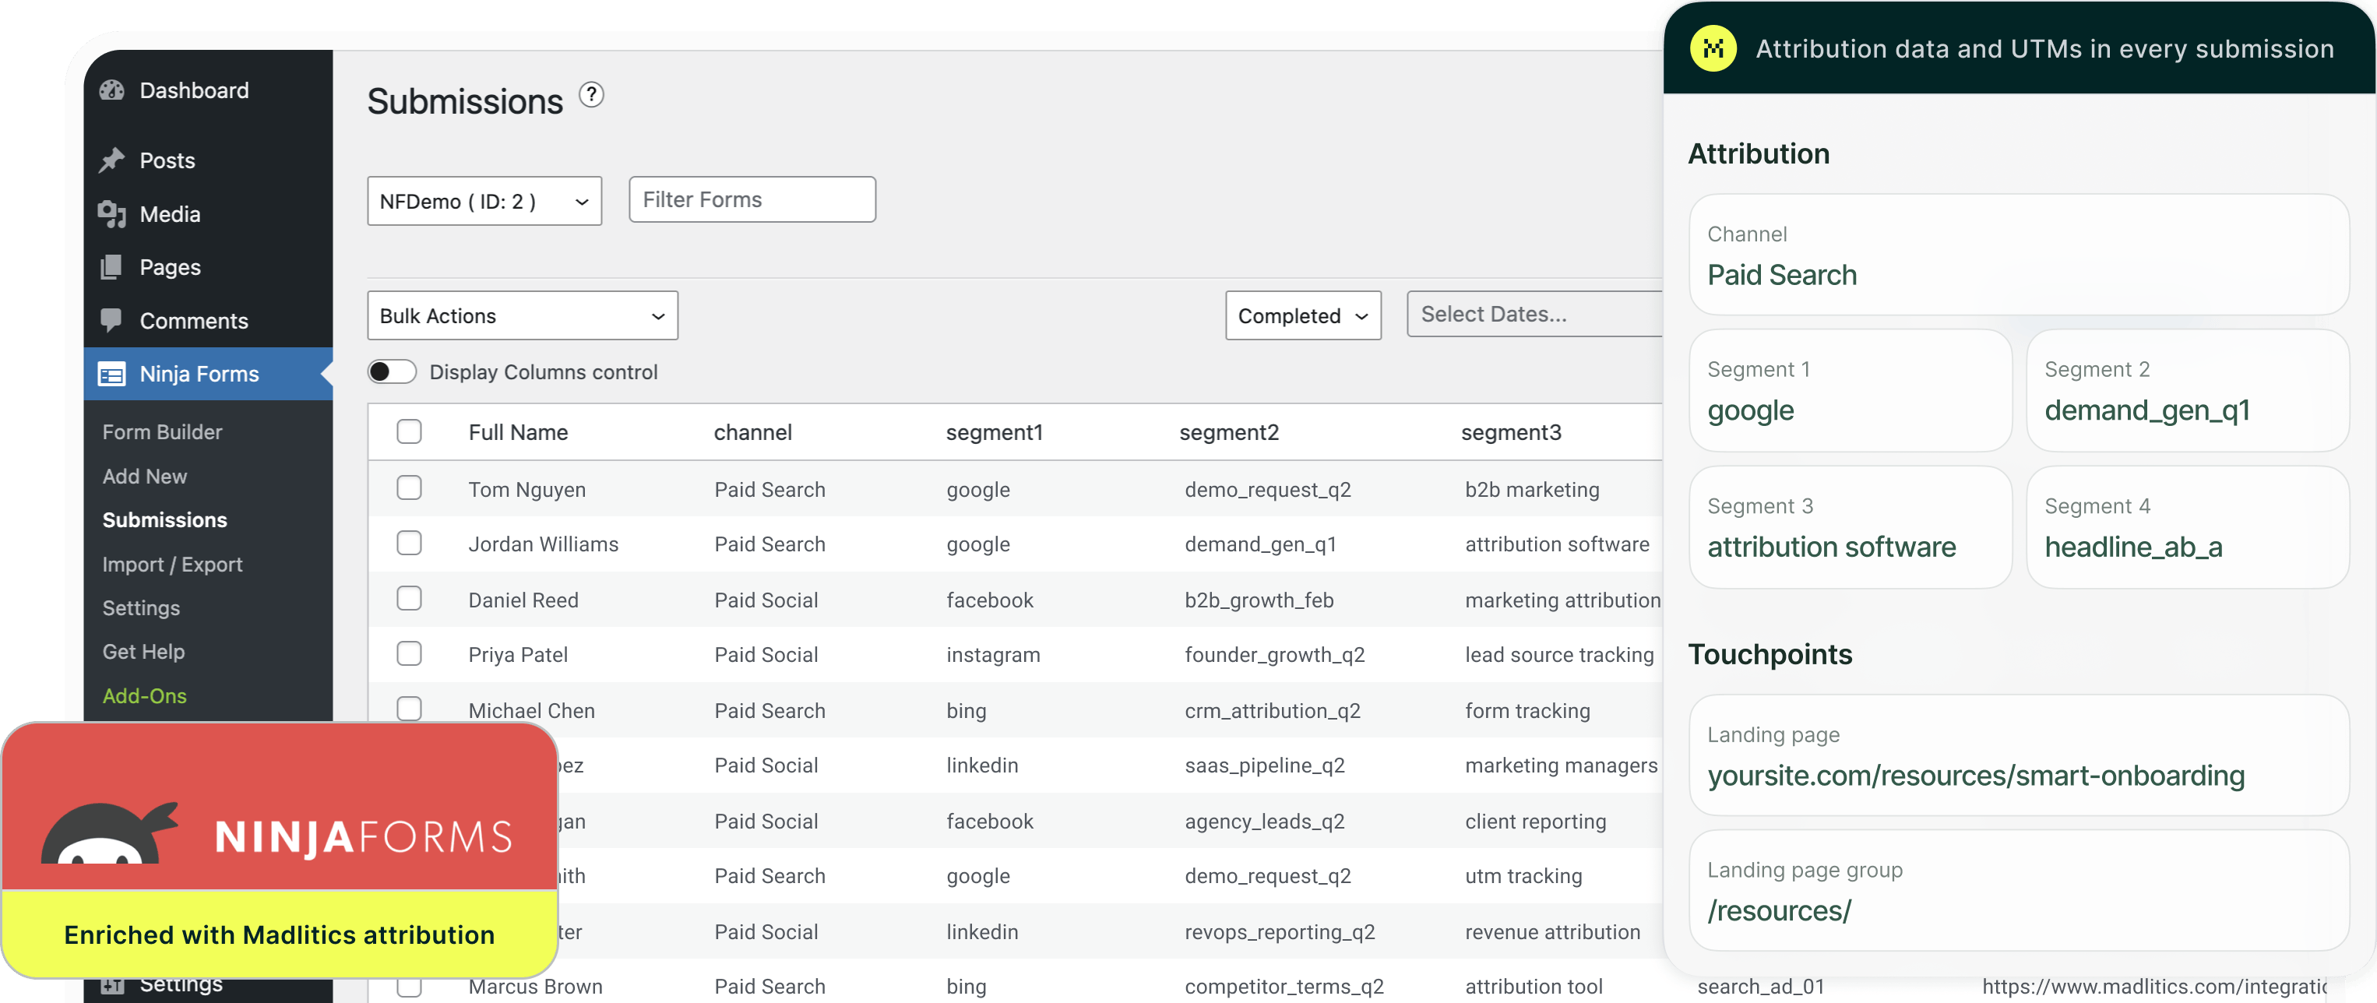Image resolution: width=2377 pixels, height=1003 pixels.
Task: Click the Comments speech bubble icon
Action: click(x=111, y=320)
